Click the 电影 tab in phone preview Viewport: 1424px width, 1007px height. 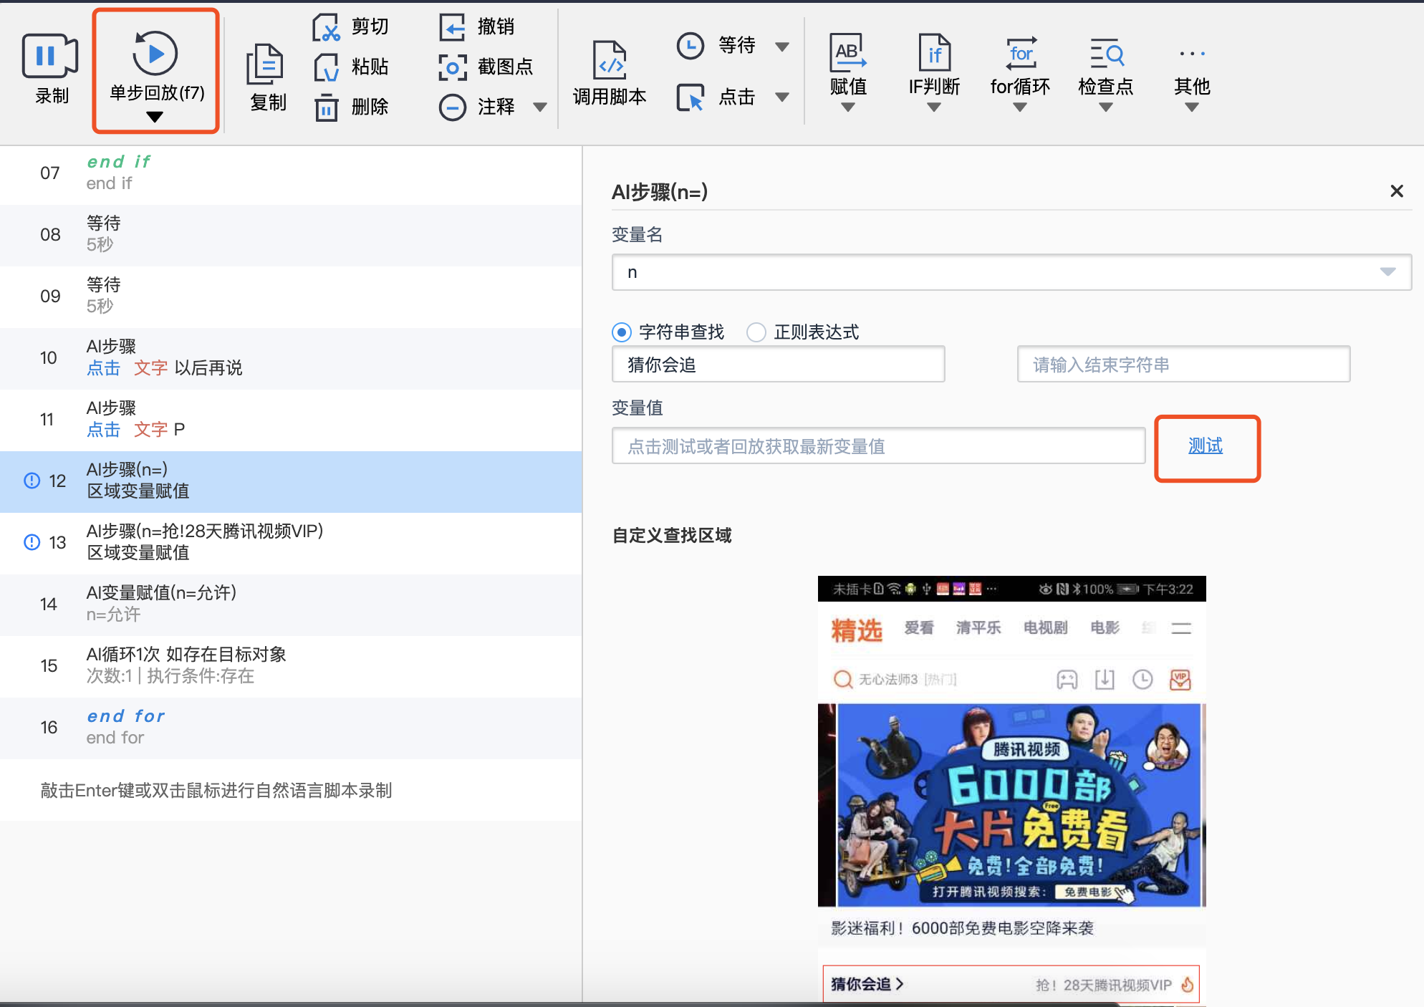coord(1105,628)
